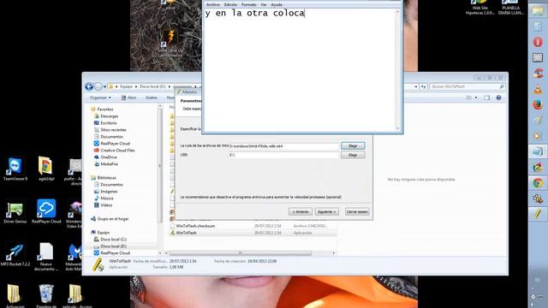The image size is (548, 308).
Task: Open the Formato menu in Notepad
Action: (x=249, y=4)
